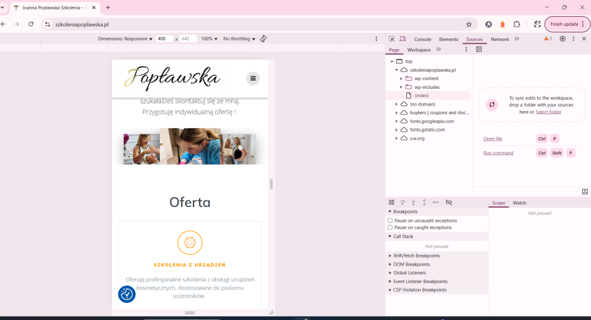This screenshot has width=591, height=320.
Task: Open Chrome extensions puzzle icon
Action: point(517,24)
